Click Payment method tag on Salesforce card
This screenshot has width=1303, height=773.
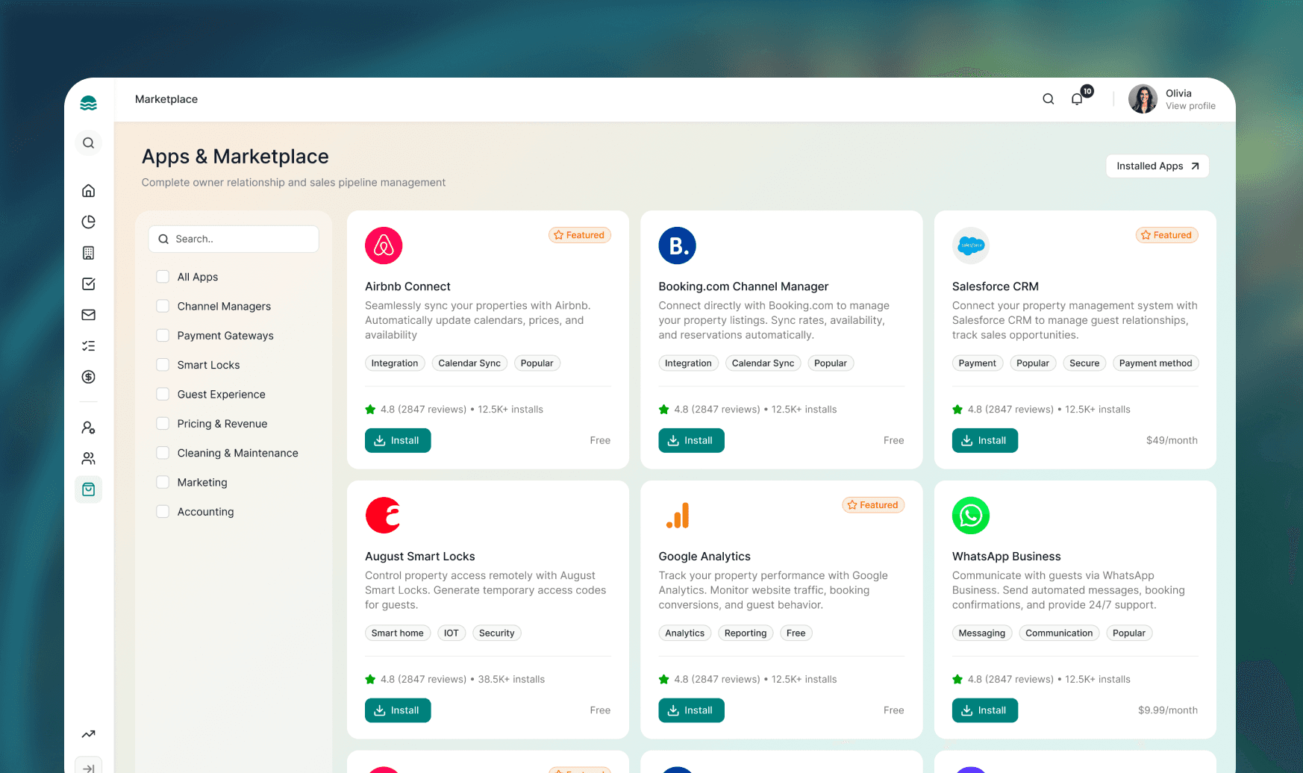[1155, 363]
